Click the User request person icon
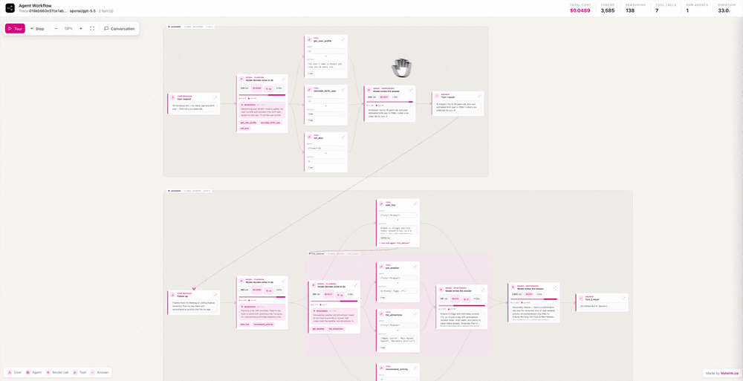743x381 pixels. [x=173, y=98]
